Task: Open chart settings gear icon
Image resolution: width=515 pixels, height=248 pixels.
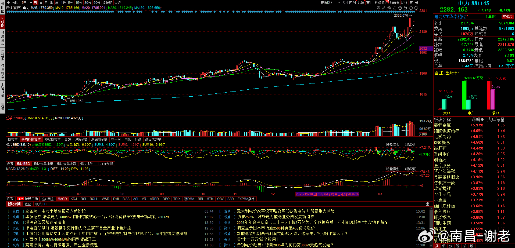Action: (x=378, y=8)
